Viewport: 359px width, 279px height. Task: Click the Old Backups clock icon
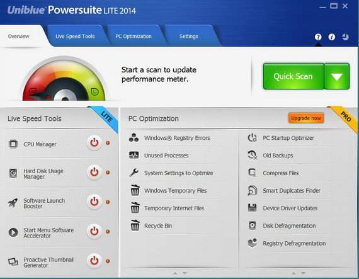point(253,155)
